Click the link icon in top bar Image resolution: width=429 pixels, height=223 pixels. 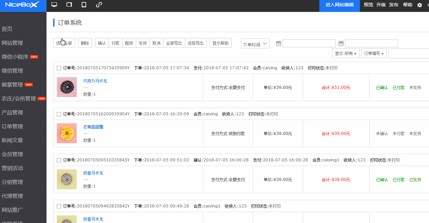tap(99, 5)
